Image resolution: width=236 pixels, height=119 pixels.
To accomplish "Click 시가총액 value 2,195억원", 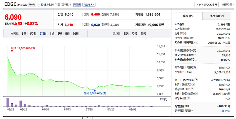I will [x=224, y=24].
